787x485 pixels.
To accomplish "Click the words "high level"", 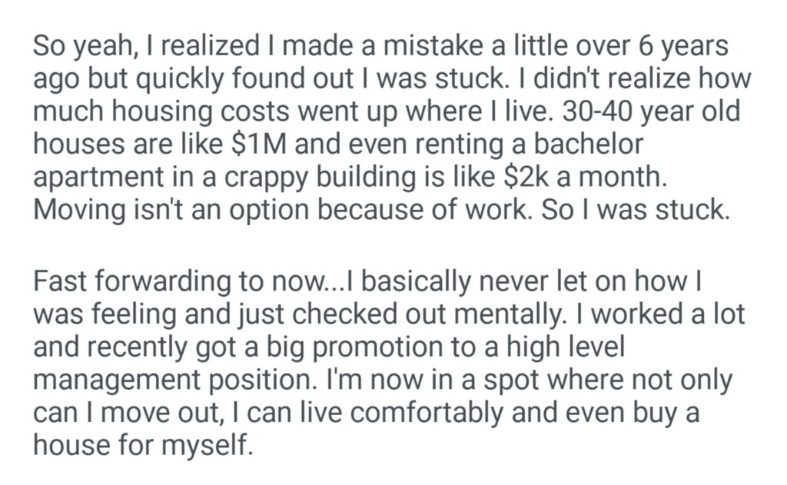I will coord(566,348).
